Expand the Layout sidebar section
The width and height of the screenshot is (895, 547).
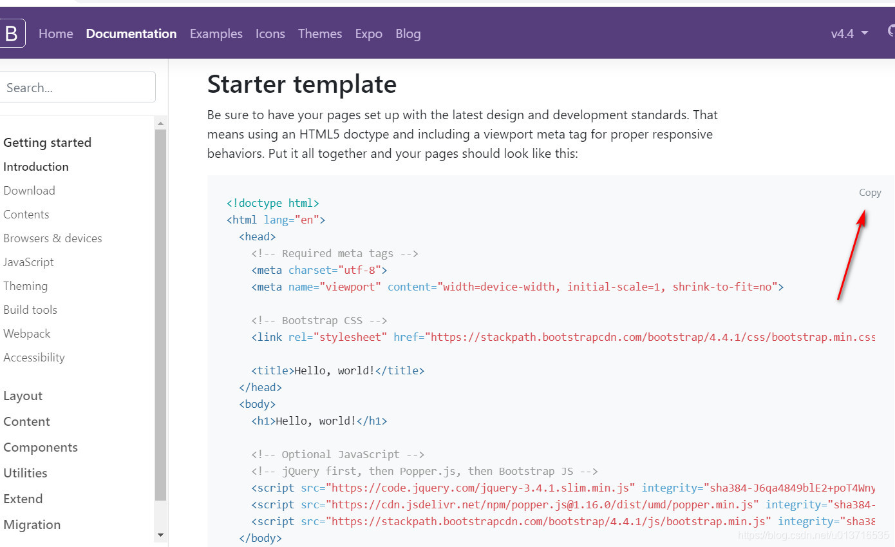point(23,396)
